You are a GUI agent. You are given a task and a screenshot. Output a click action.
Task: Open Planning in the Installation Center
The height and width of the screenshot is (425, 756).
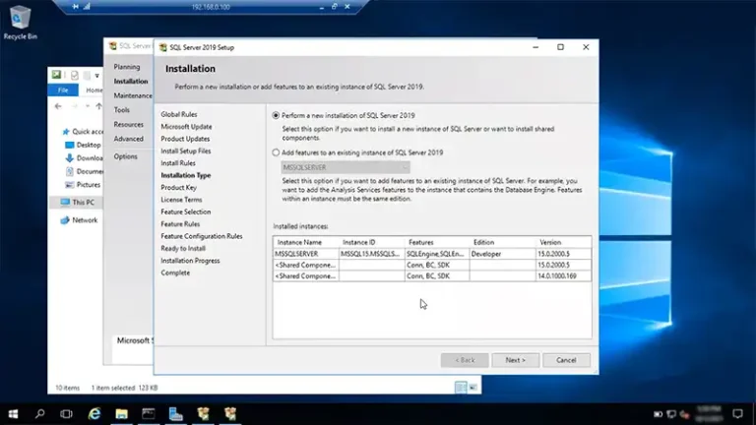pos(127,67)
